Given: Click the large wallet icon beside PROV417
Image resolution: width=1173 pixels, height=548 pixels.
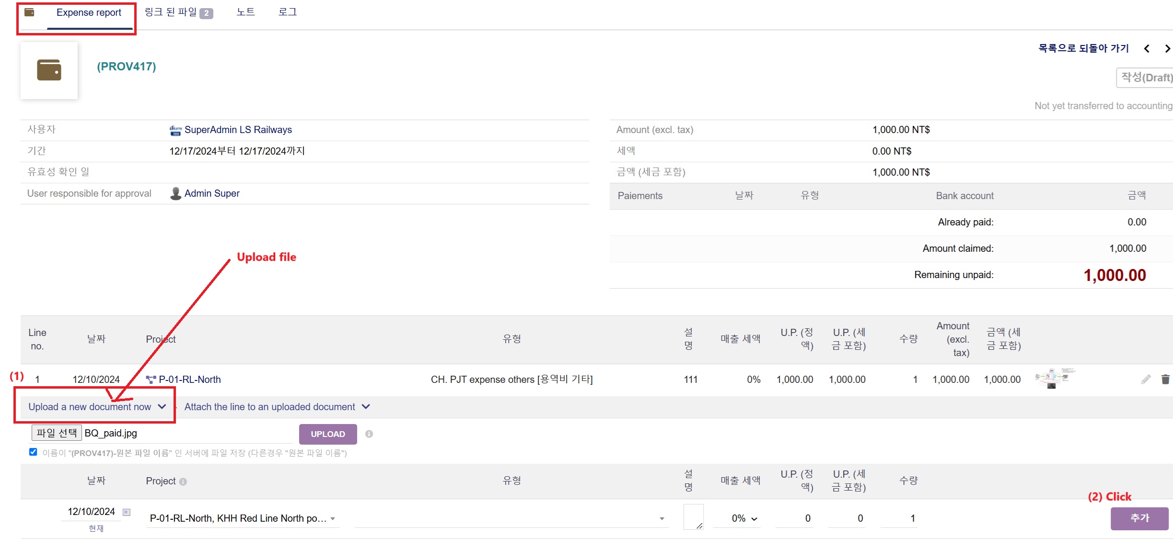Looking at the screenshot, I should coord(49,70).
